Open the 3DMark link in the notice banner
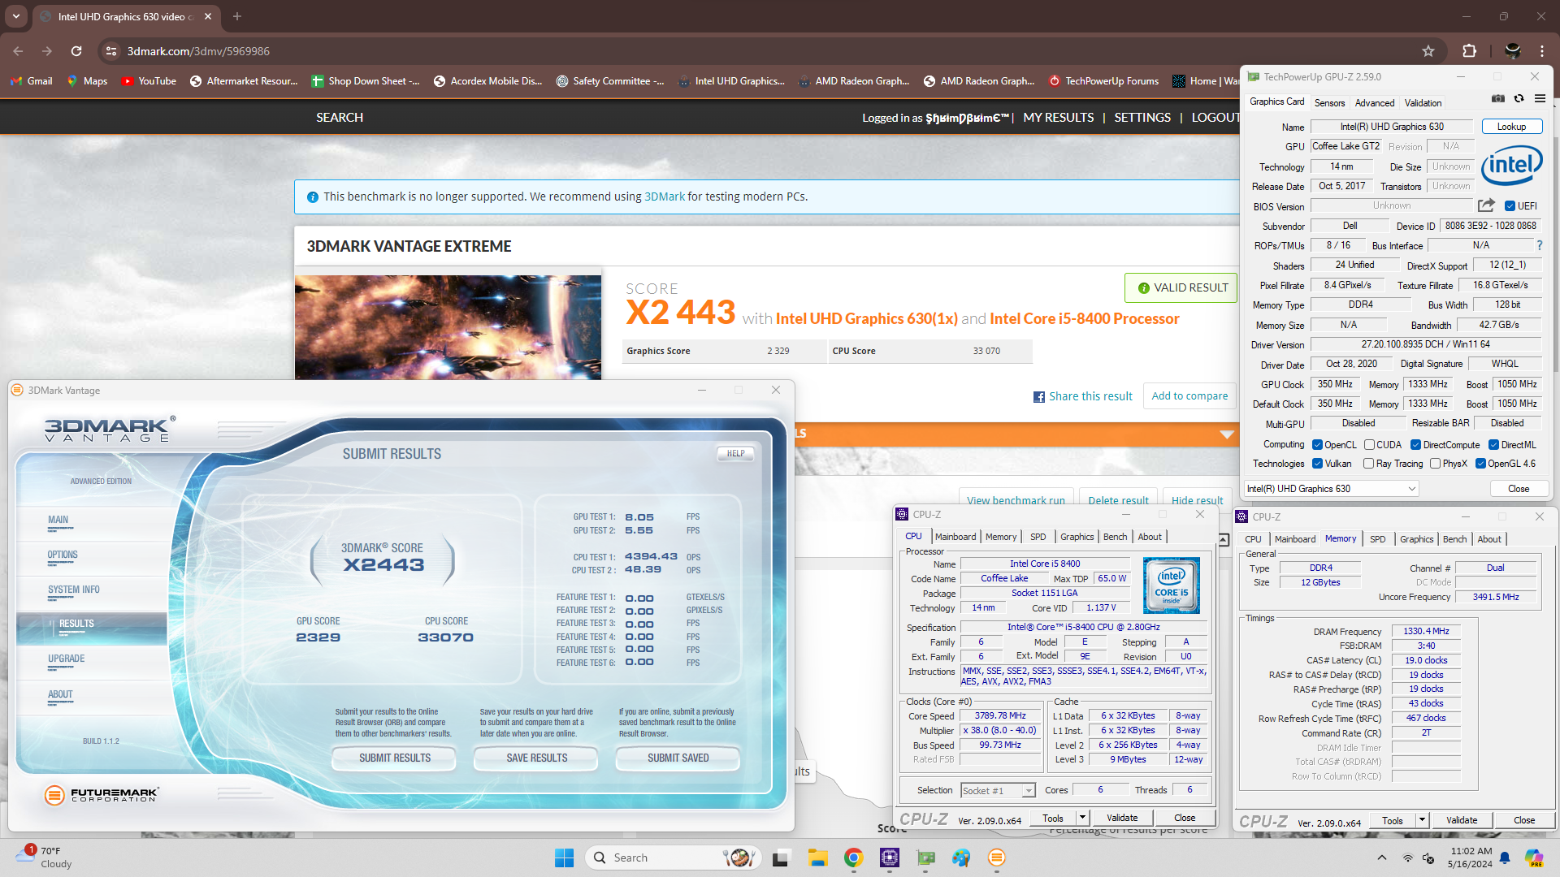1560x877 pixels. pos(665,197)
